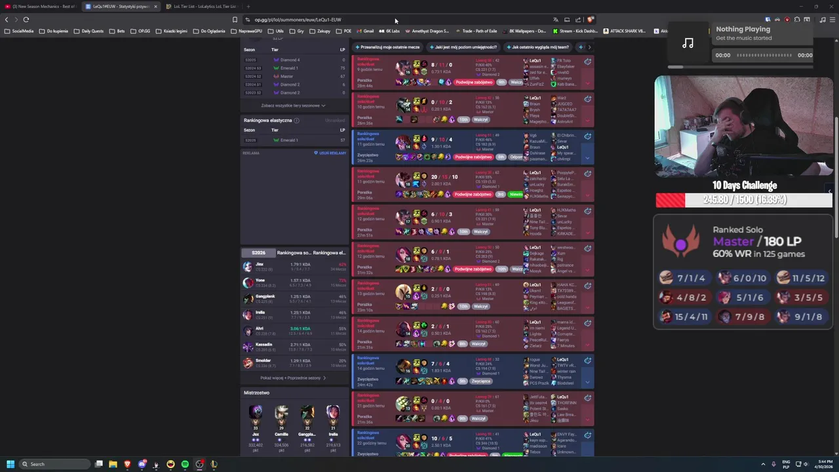Viewport: 839px width, 472px height.
Task: Click 'Przeanalizuj moje ostatnie mecze' suggestion
Action: click(387, 47)
